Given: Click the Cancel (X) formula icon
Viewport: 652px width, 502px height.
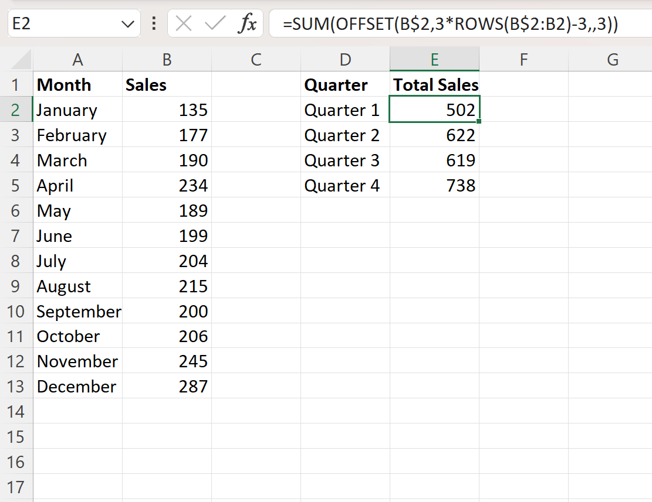Looking at the screenshot, I should 183,23.
